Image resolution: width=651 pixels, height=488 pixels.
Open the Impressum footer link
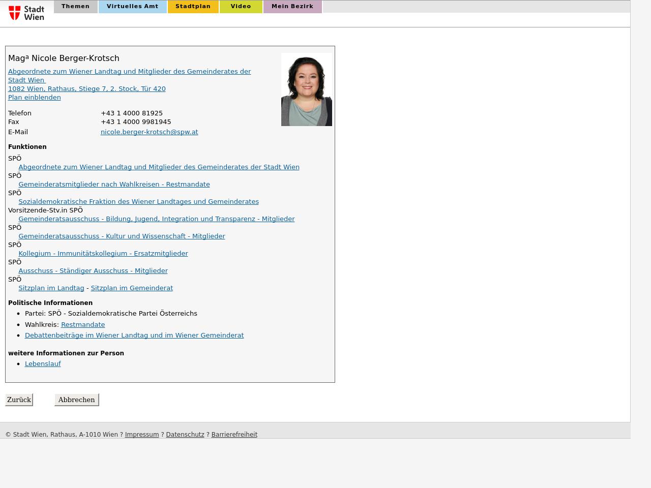pos(142,435)
